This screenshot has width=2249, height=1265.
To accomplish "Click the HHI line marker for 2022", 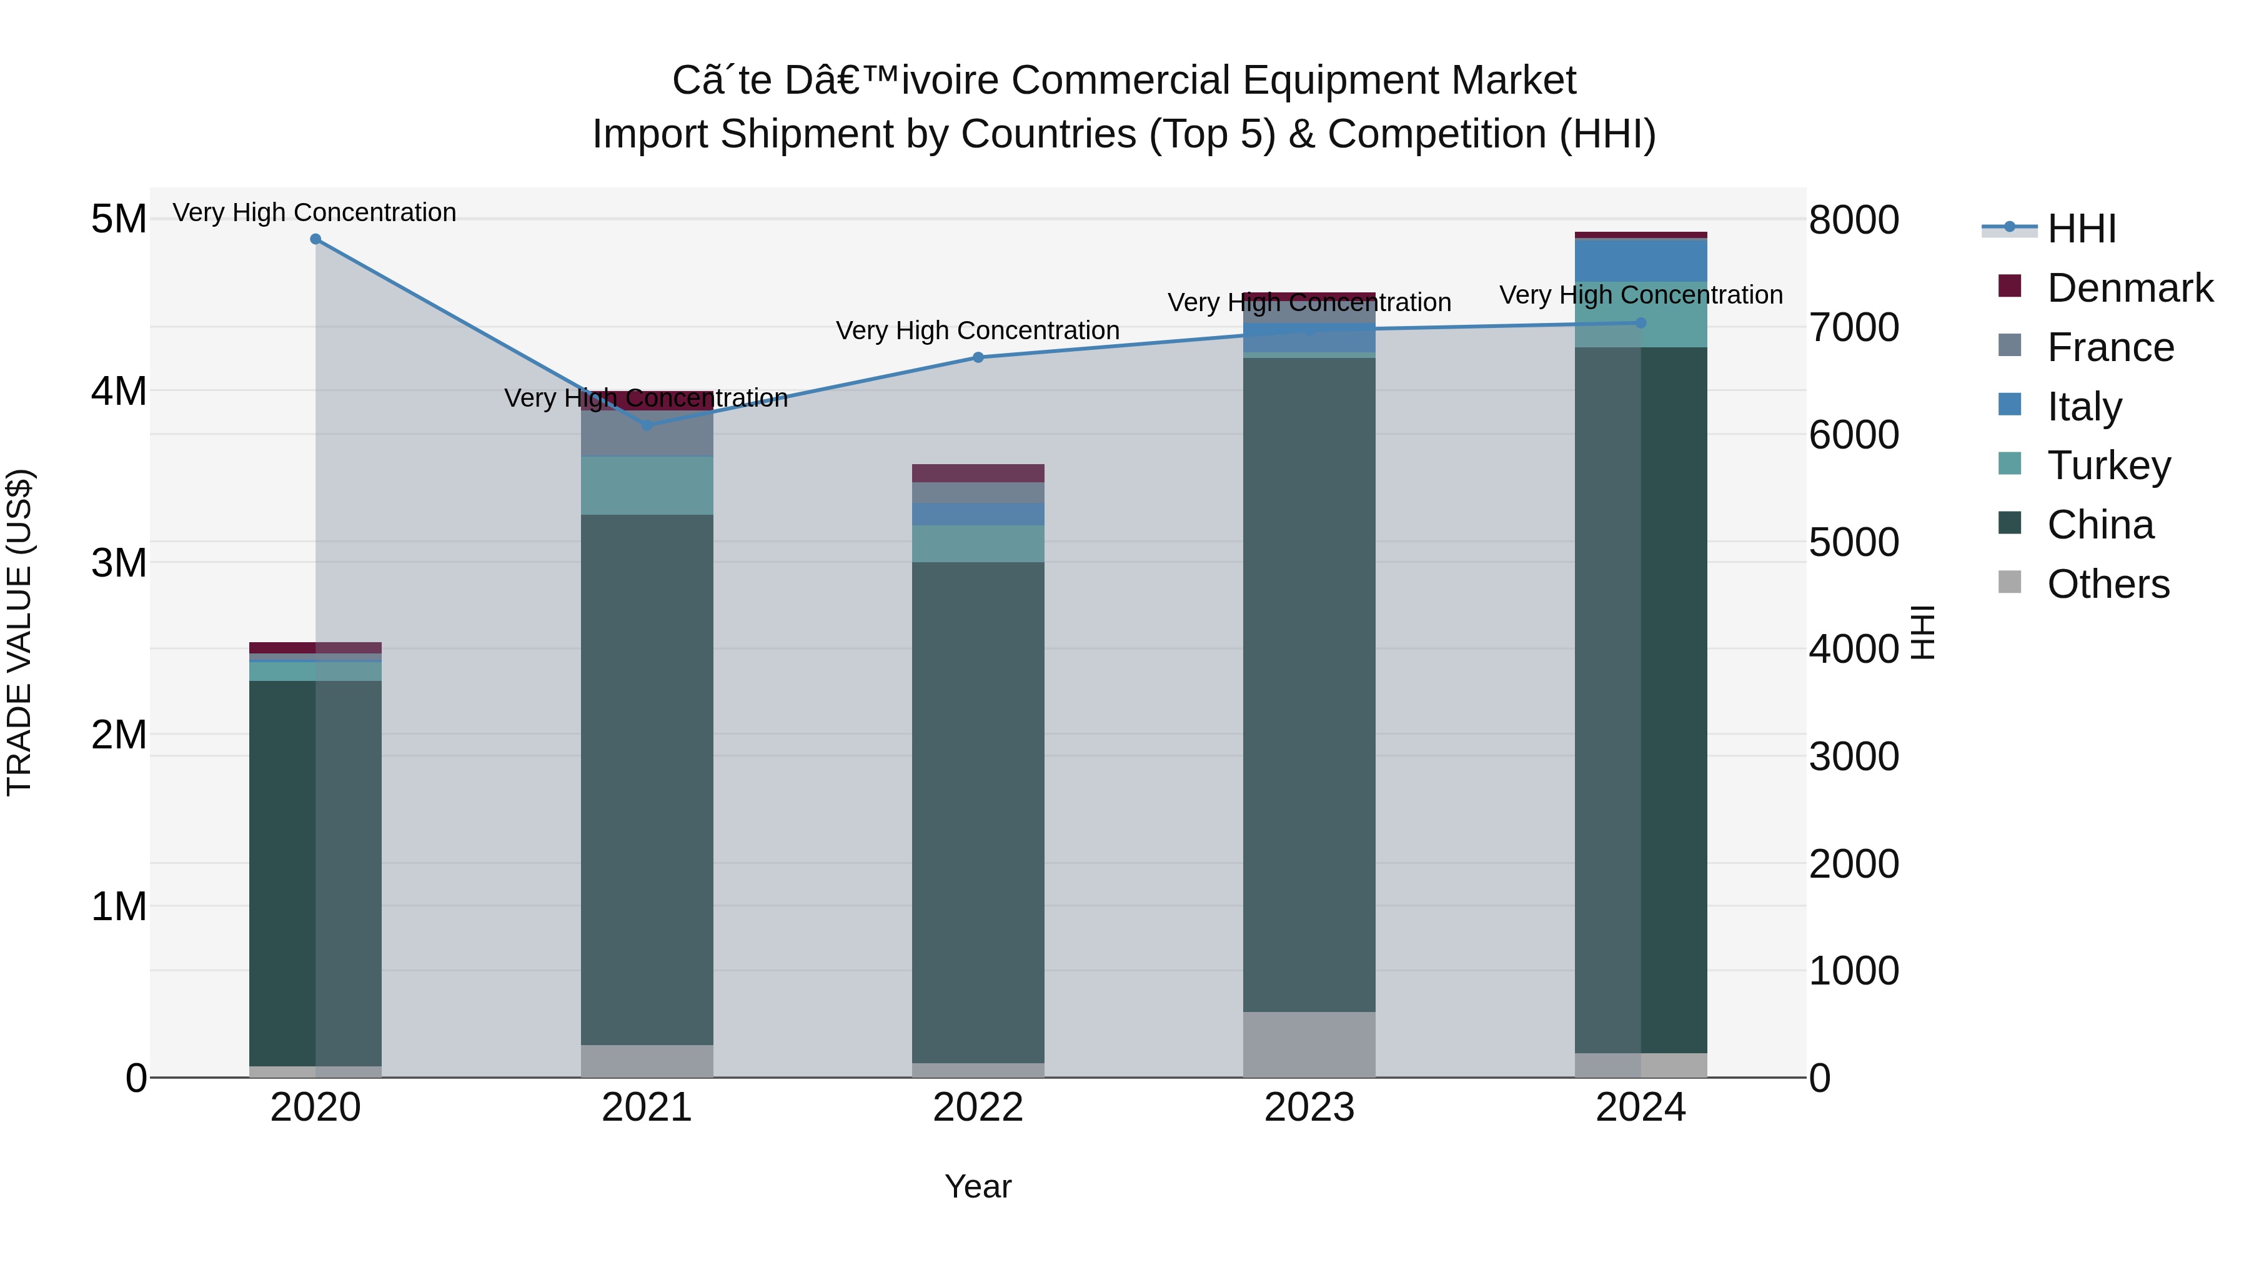I will (x=978, y=357).
